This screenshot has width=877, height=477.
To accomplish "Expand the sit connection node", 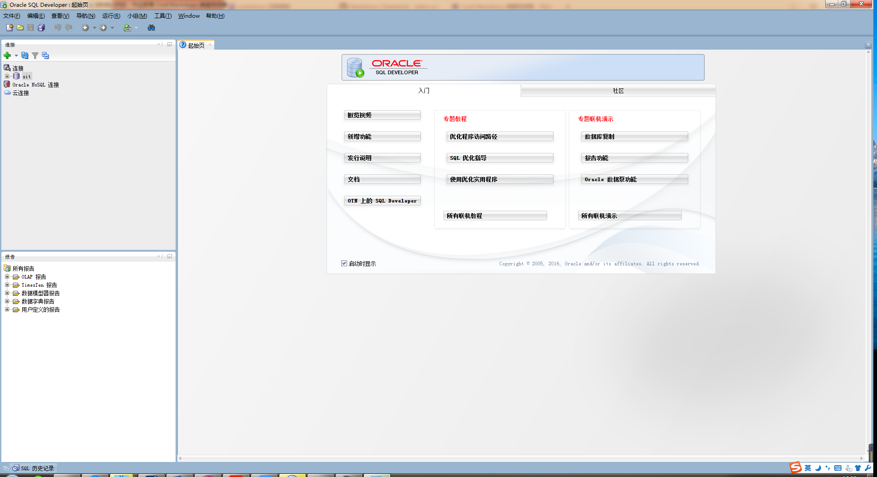I will pyautogui.click(x=7, y=76).
